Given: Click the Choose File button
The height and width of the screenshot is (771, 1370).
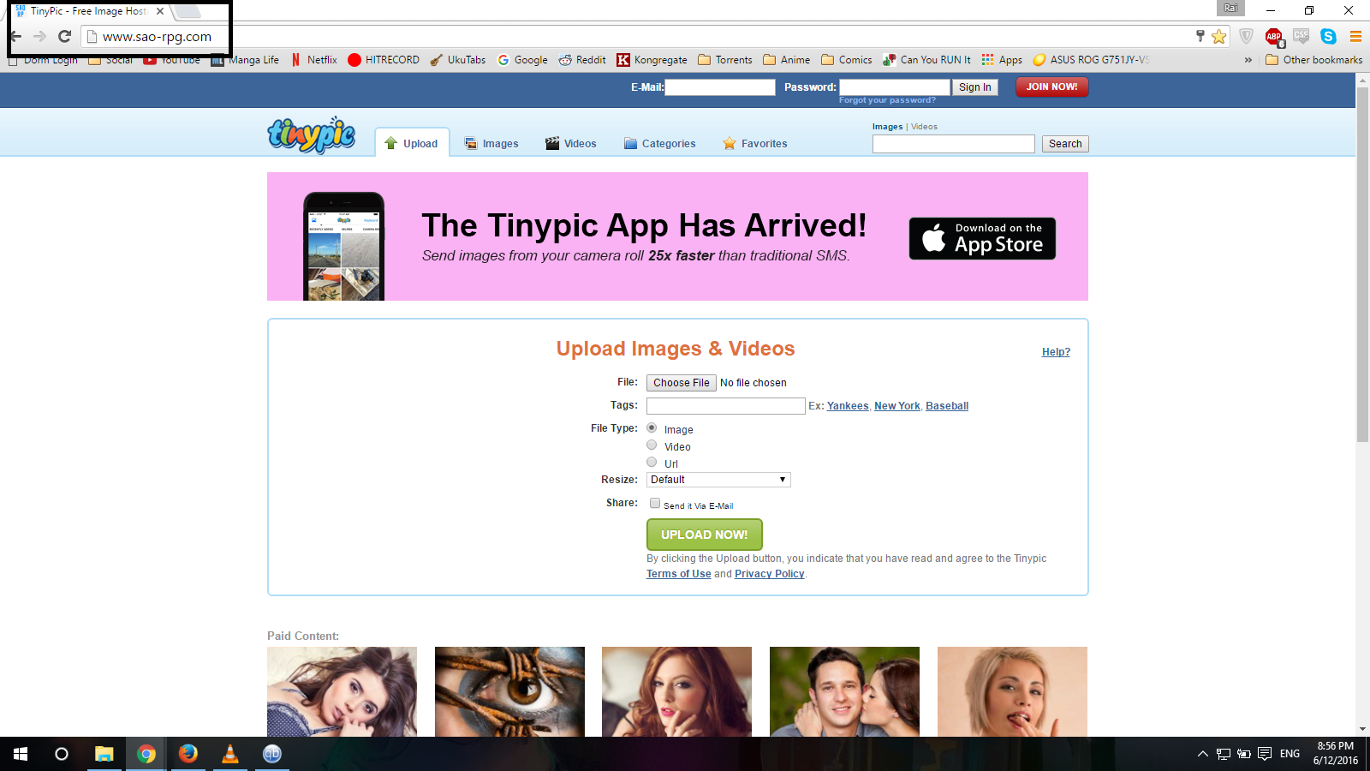Looking at the screenshot, I should click(682, 383).
